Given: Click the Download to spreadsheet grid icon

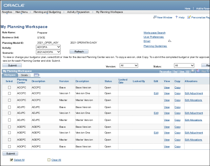Looking at the screenshot, I should pos(198,71).
